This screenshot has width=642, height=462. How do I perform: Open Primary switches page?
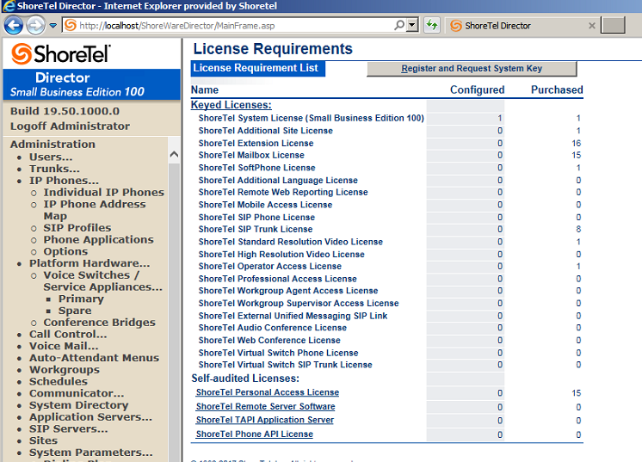81,299
